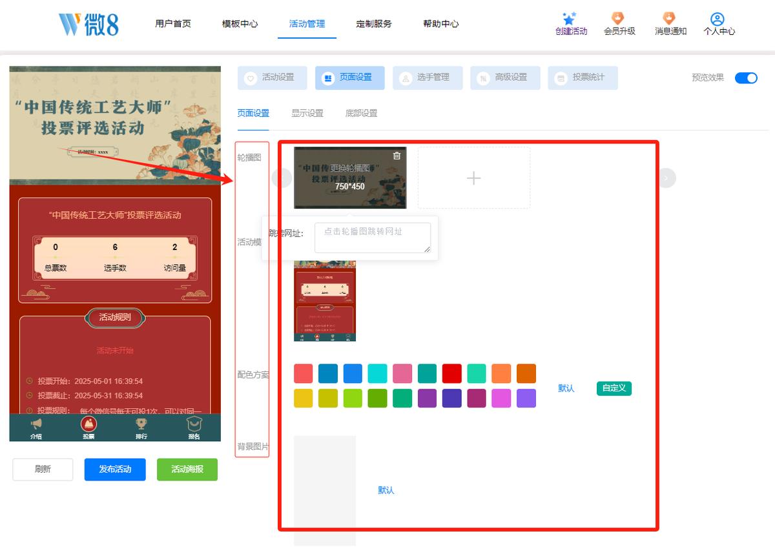Click the phone preview banner image
Image resolution: width=775 pixels, height=547 pixels.
point(115,125)
